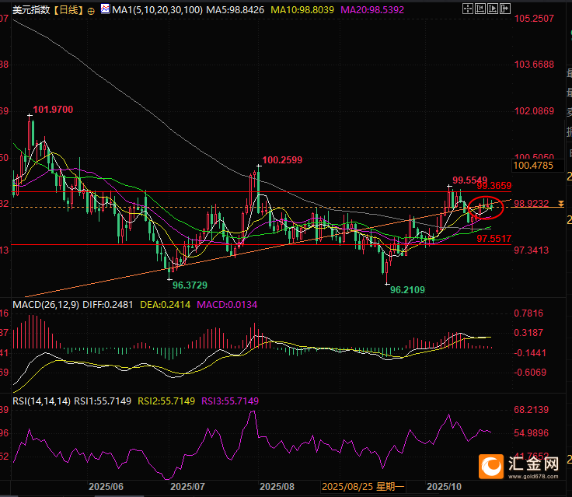Click the 0.7816 MACD axis value

coord(528,313)
